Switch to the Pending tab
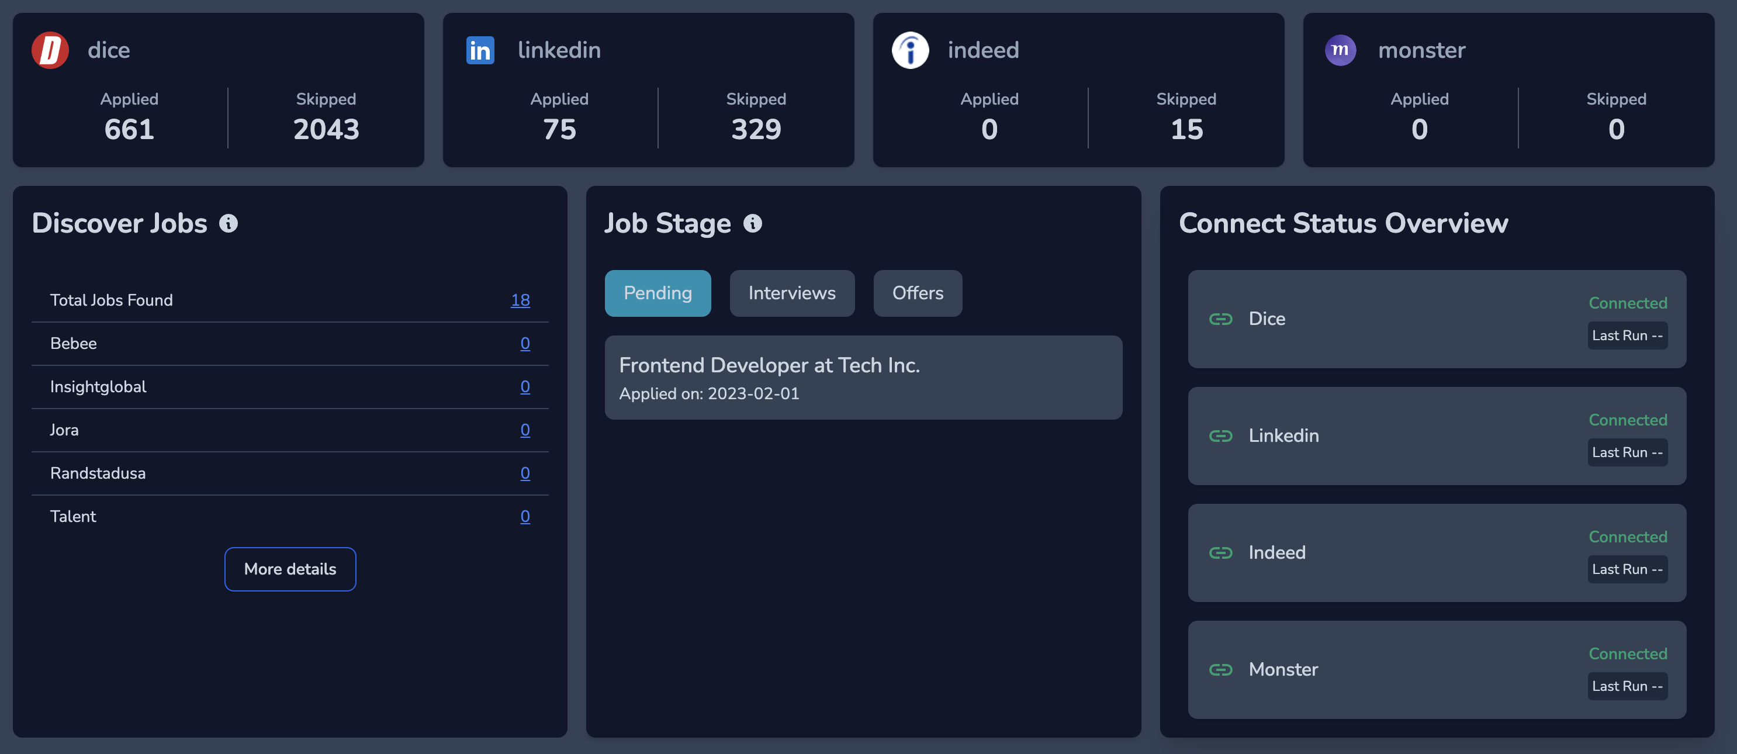Screen dimensions: 1737x754 click(x=658, y=293)
